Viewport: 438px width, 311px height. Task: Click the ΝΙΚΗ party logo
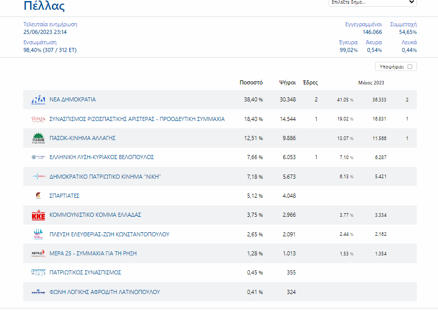38,177
